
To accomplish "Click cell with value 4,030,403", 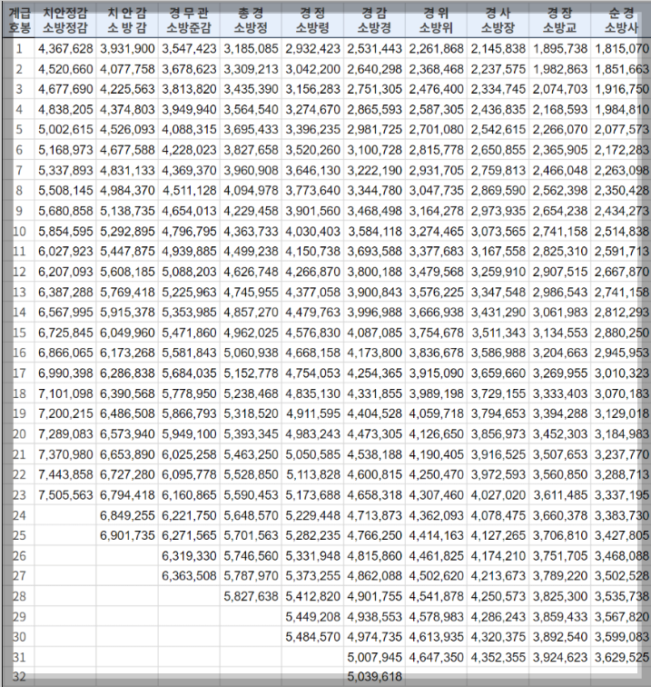I will pos(312,232).
